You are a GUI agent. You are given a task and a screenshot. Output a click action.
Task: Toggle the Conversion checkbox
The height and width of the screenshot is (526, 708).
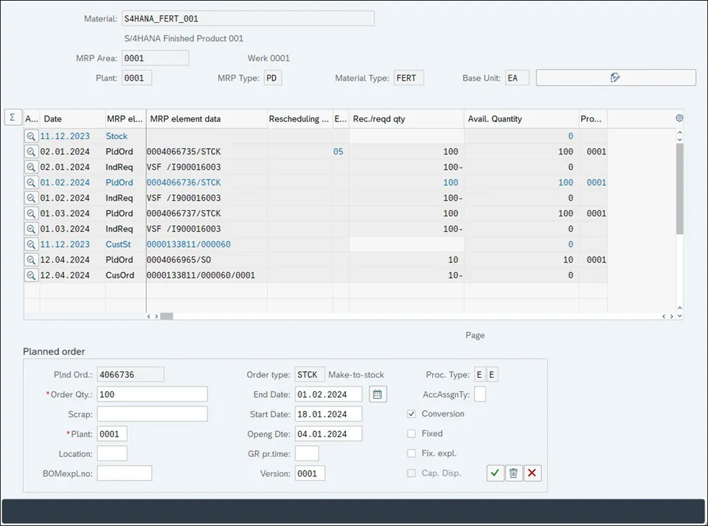coord(411,414)
